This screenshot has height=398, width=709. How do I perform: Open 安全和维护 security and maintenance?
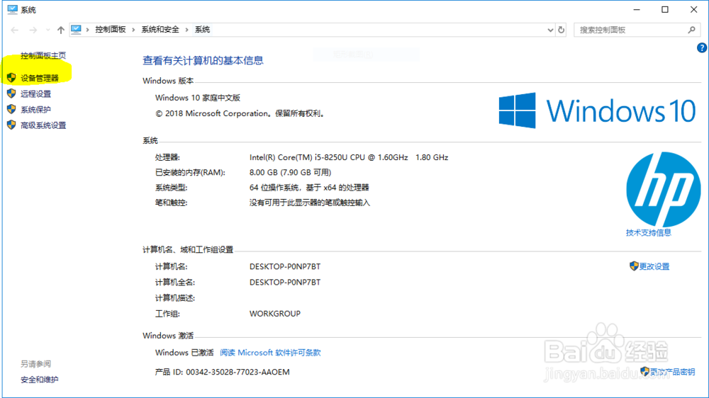(39, 380)
